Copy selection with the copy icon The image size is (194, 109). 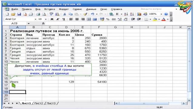70,14
